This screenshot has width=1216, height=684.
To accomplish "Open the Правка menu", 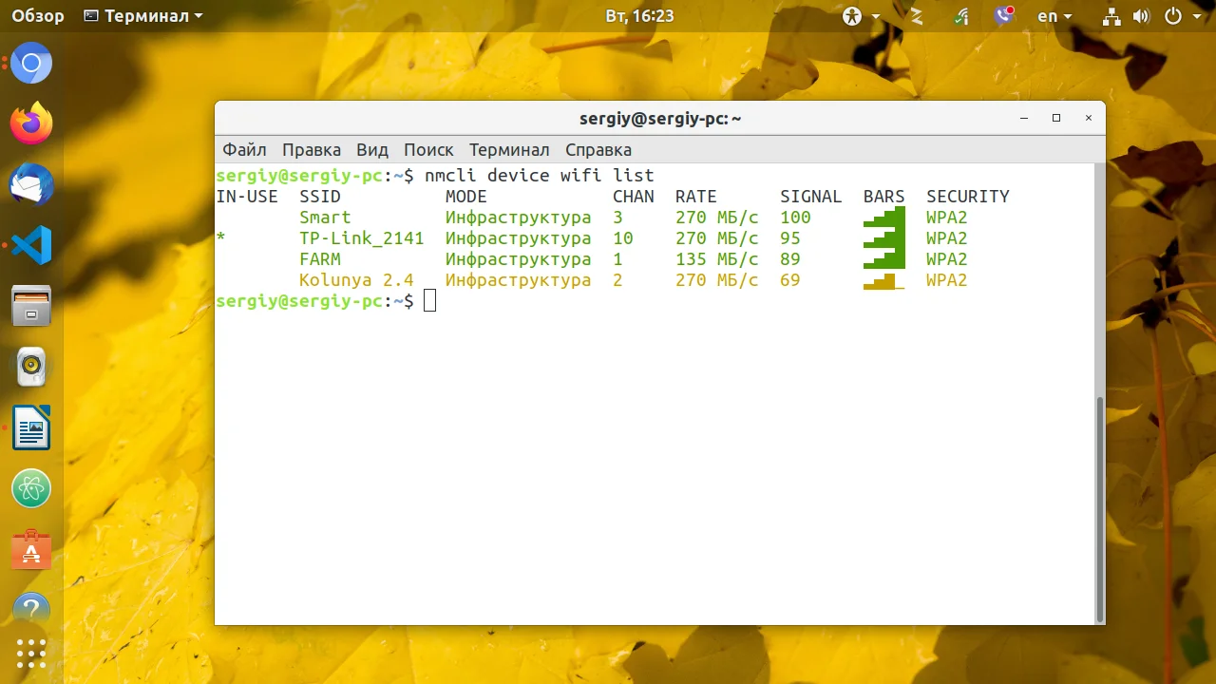I will click(x=312, y=150).
